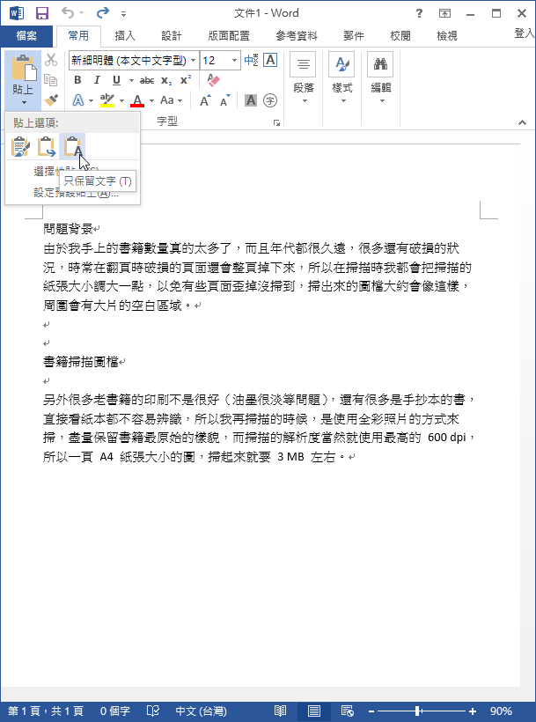Viewport: 536px width, 722px height.
Task: Expand the 樣式 group
Action: click(x=341, y=78)
